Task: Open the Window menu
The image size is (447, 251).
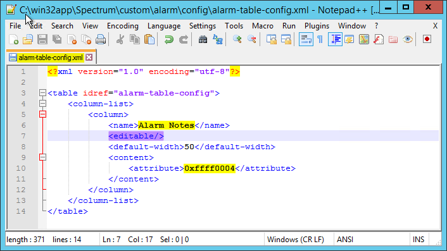Action: click(x=352, y=26)
